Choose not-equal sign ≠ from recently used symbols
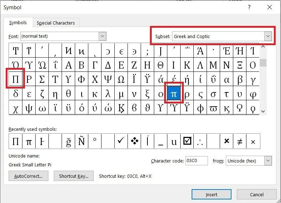The width and height of the screenshot is (281, 203). pos(240,141)
